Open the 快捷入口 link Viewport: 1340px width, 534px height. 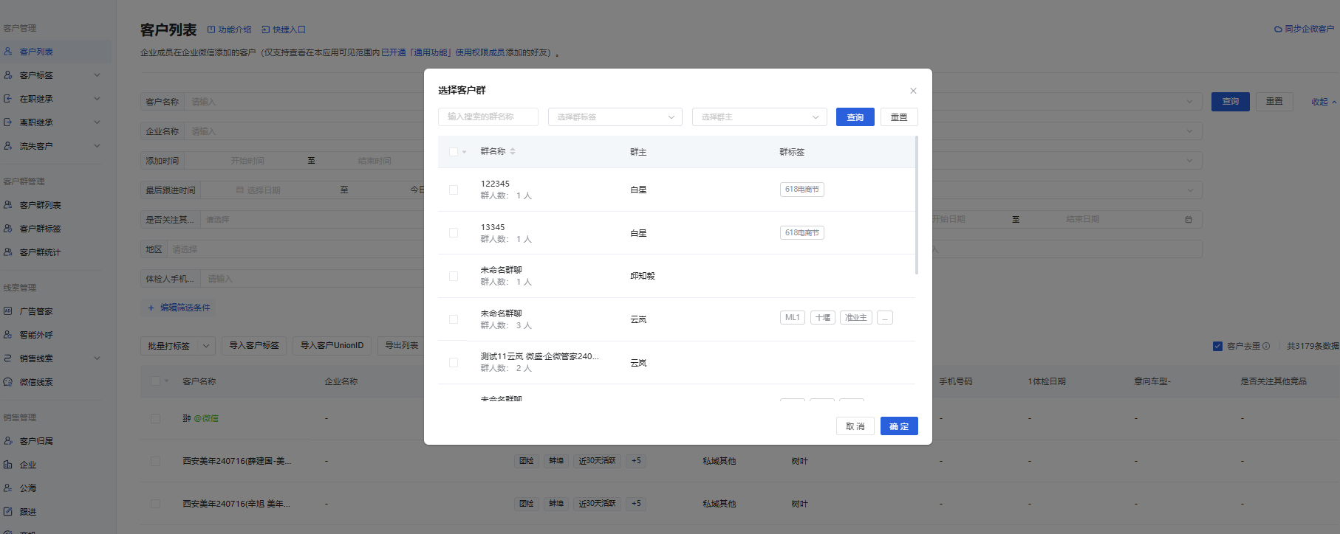pos(284,30)
